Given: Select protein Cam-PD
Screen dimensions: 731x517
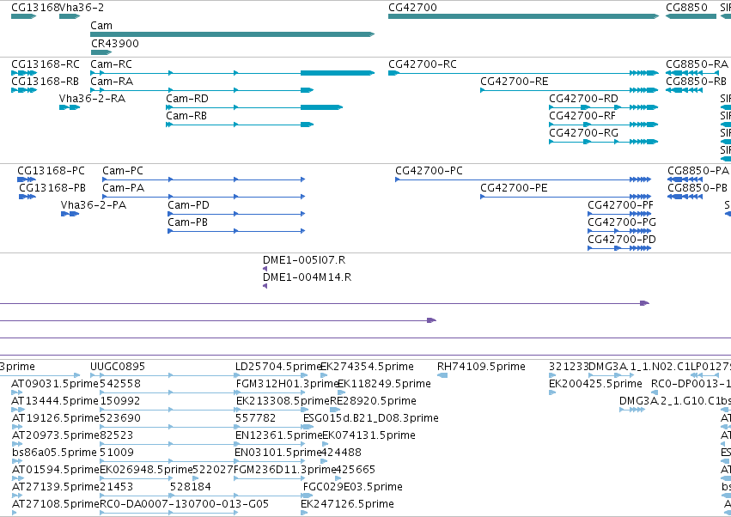Looking at the screenshot, I should pyautogui.click(x=236, y=214).
